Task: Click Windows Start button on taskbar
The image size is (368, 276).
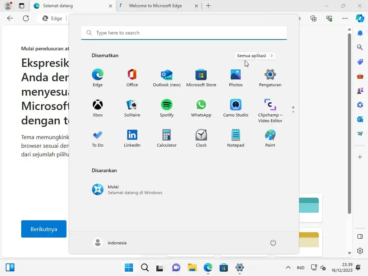Action: tap(129, 267)
